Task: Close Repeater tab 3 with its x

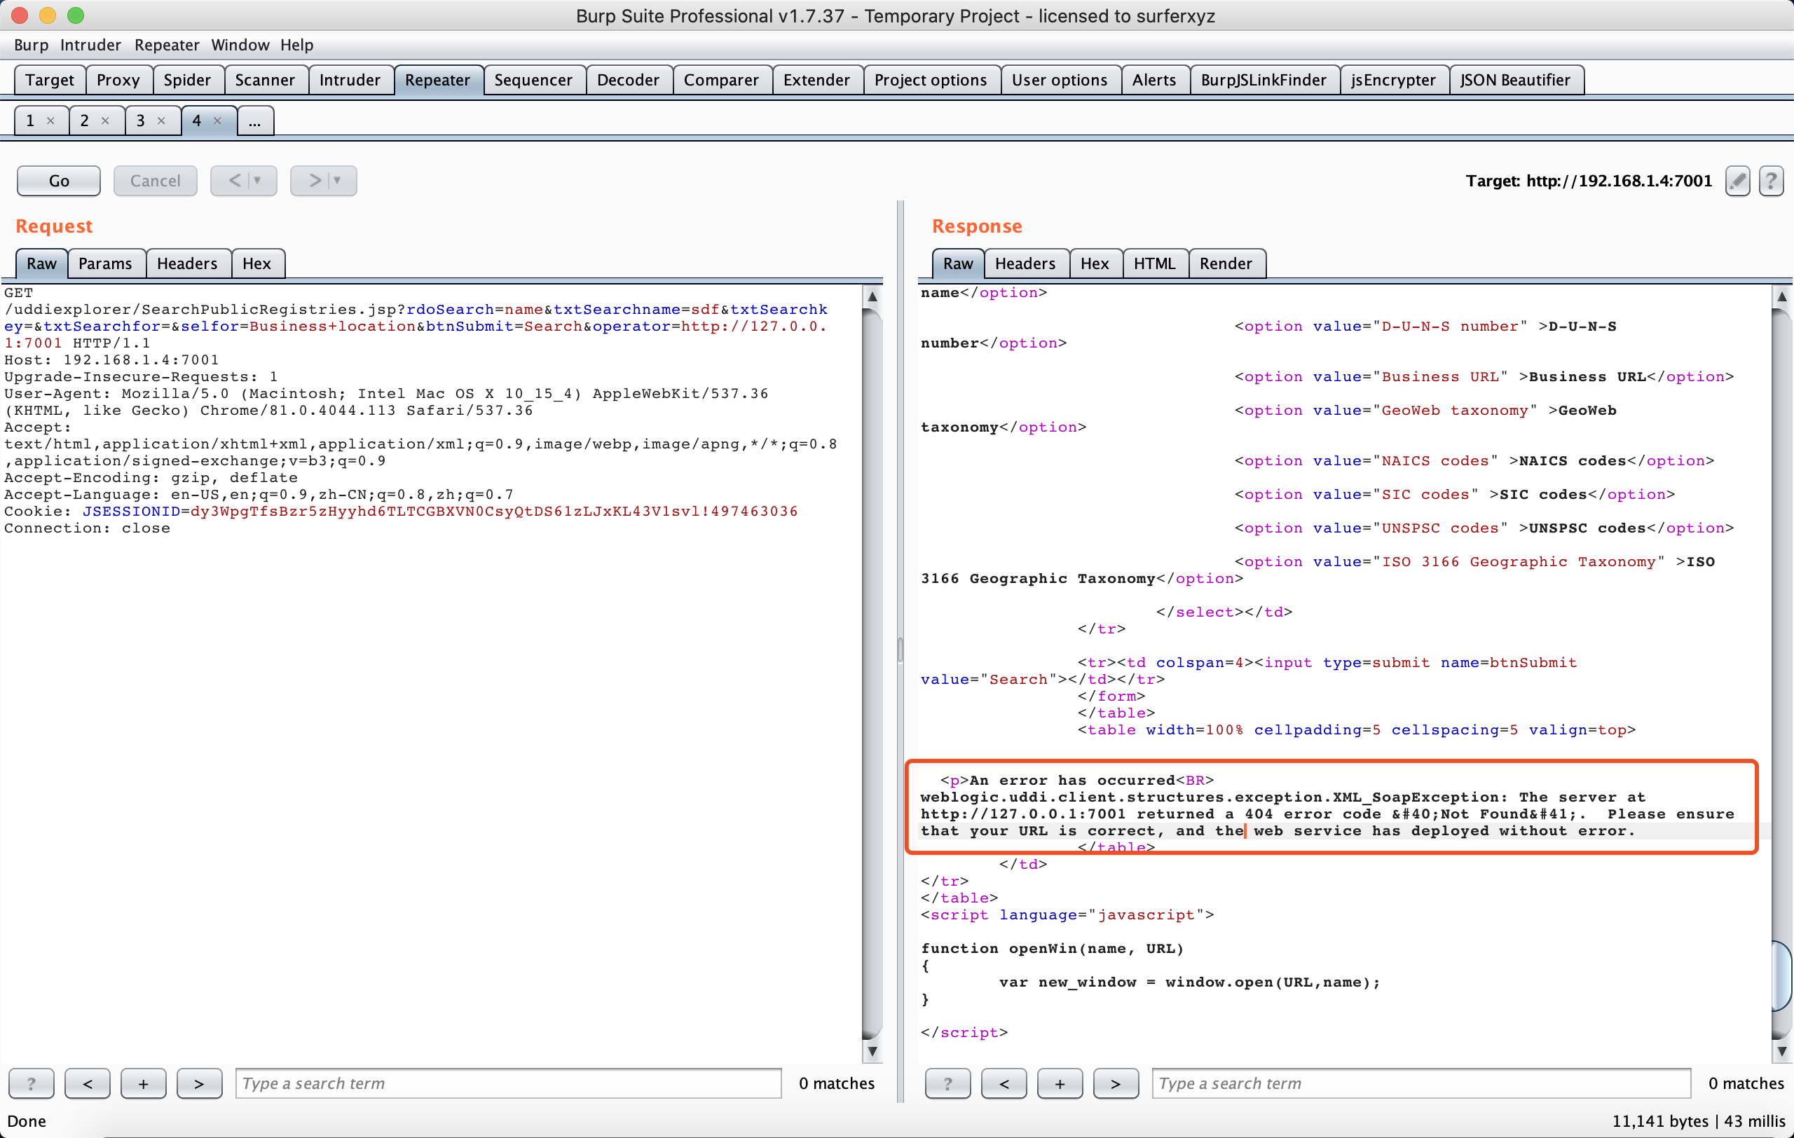Action: click(161, 121)
